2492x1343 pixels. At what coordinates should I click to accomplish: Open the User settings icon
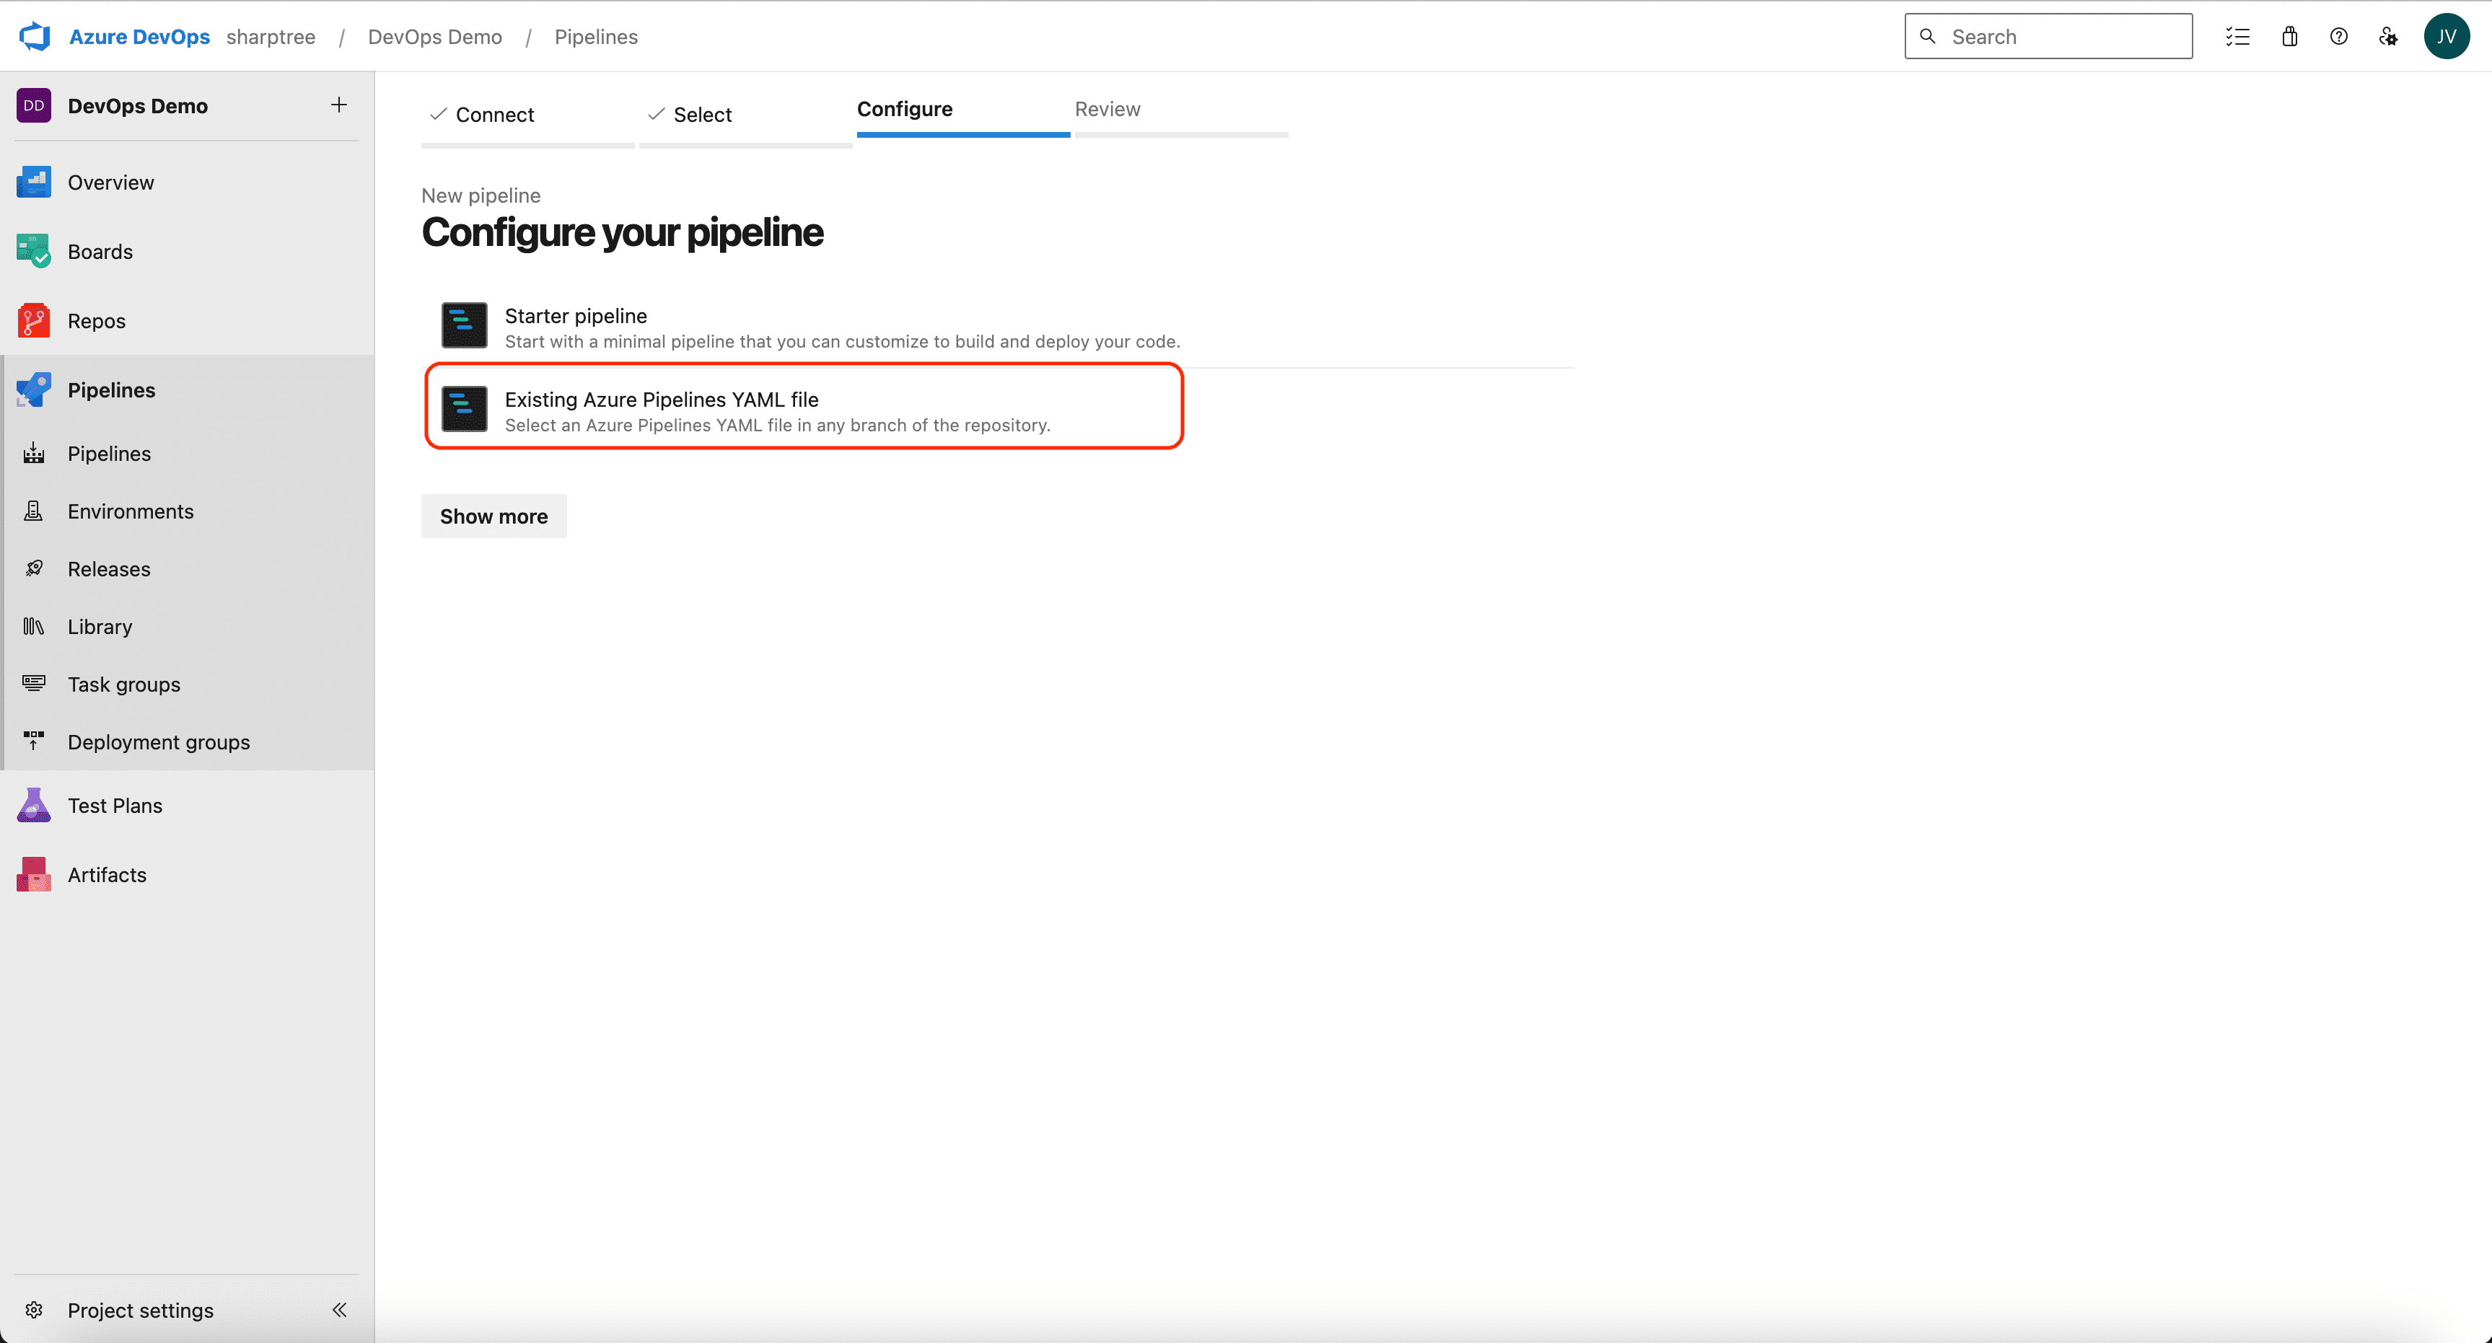tap(2389, 37)
